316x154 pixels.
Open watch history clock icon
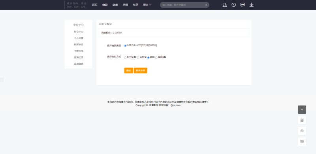[x=233, y=5]
